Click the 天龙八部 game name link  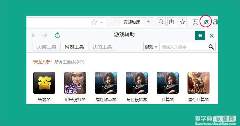42,62
